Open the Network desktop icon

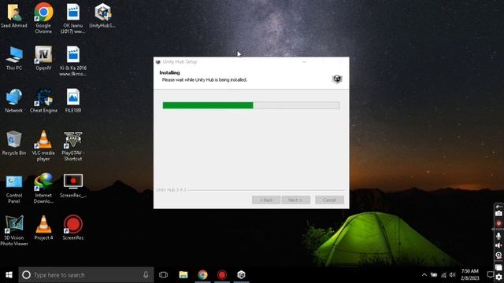[x=14, y=101]
